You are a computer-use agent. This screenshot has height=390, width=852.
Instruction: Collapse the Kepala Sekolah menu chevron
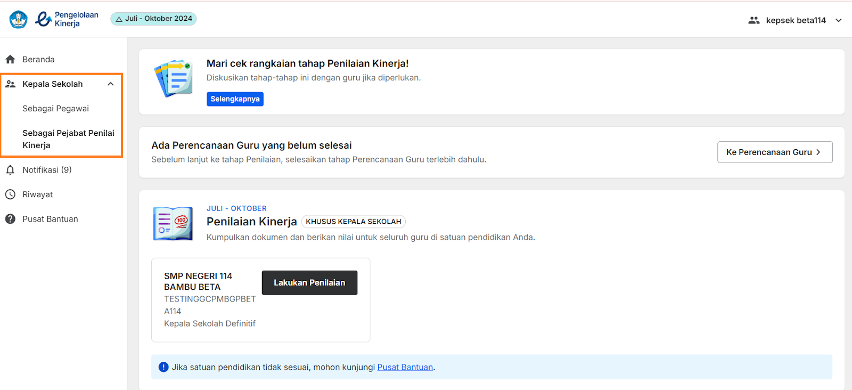click(111, 84)
